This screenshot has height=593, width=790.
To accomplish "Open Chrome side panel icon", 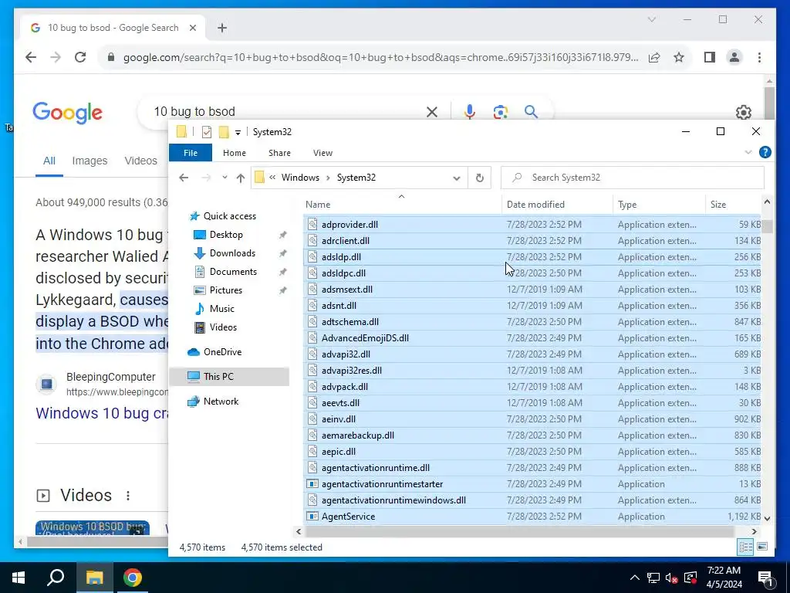I will (x=710, y=57).
